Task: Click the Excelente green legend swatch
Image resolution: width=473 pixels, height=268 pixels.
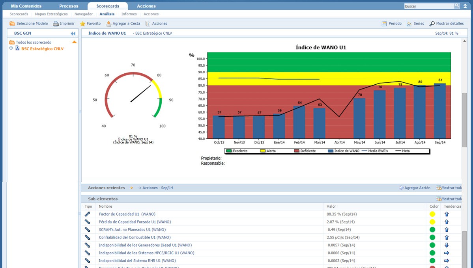Action: [x=229, y=151]
